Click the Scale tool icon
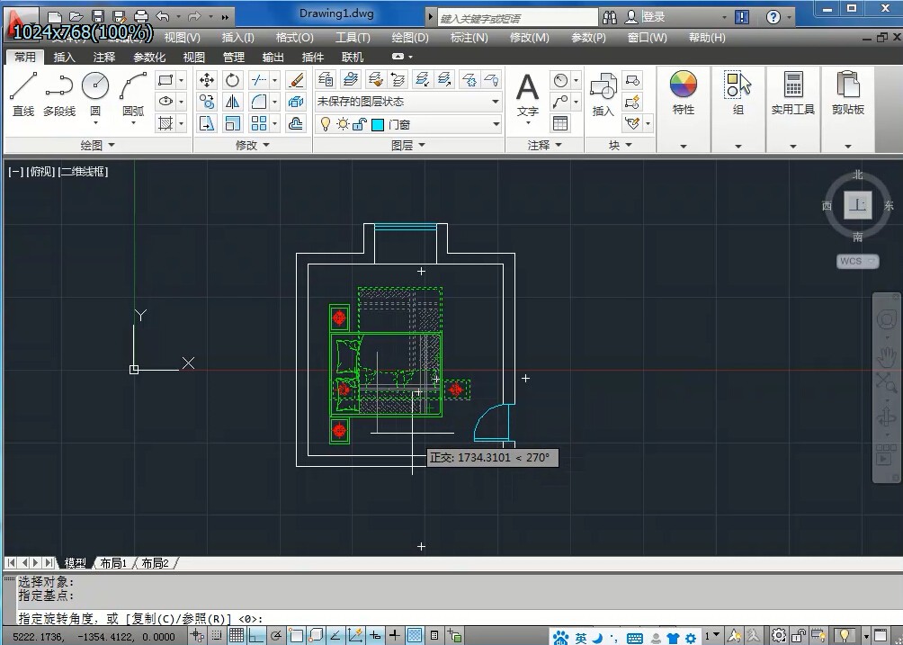This screenshot has width=903, height=645. click(x=232, y=123)
